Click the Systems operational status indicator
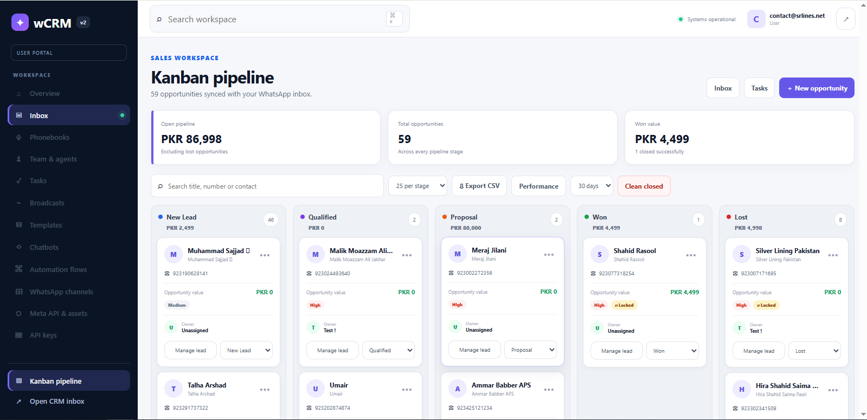Screen dimensions: 867x420 (x=707, y=20)
